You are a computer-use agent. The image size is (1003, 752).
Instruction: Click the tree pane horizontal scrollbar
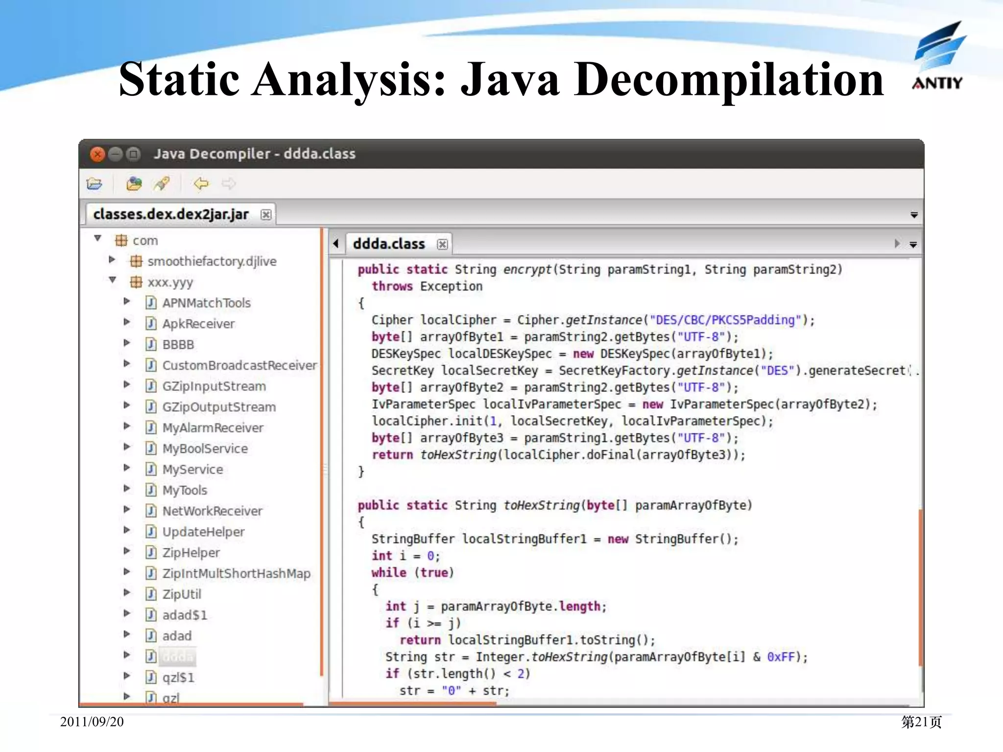tap(191, 705)
